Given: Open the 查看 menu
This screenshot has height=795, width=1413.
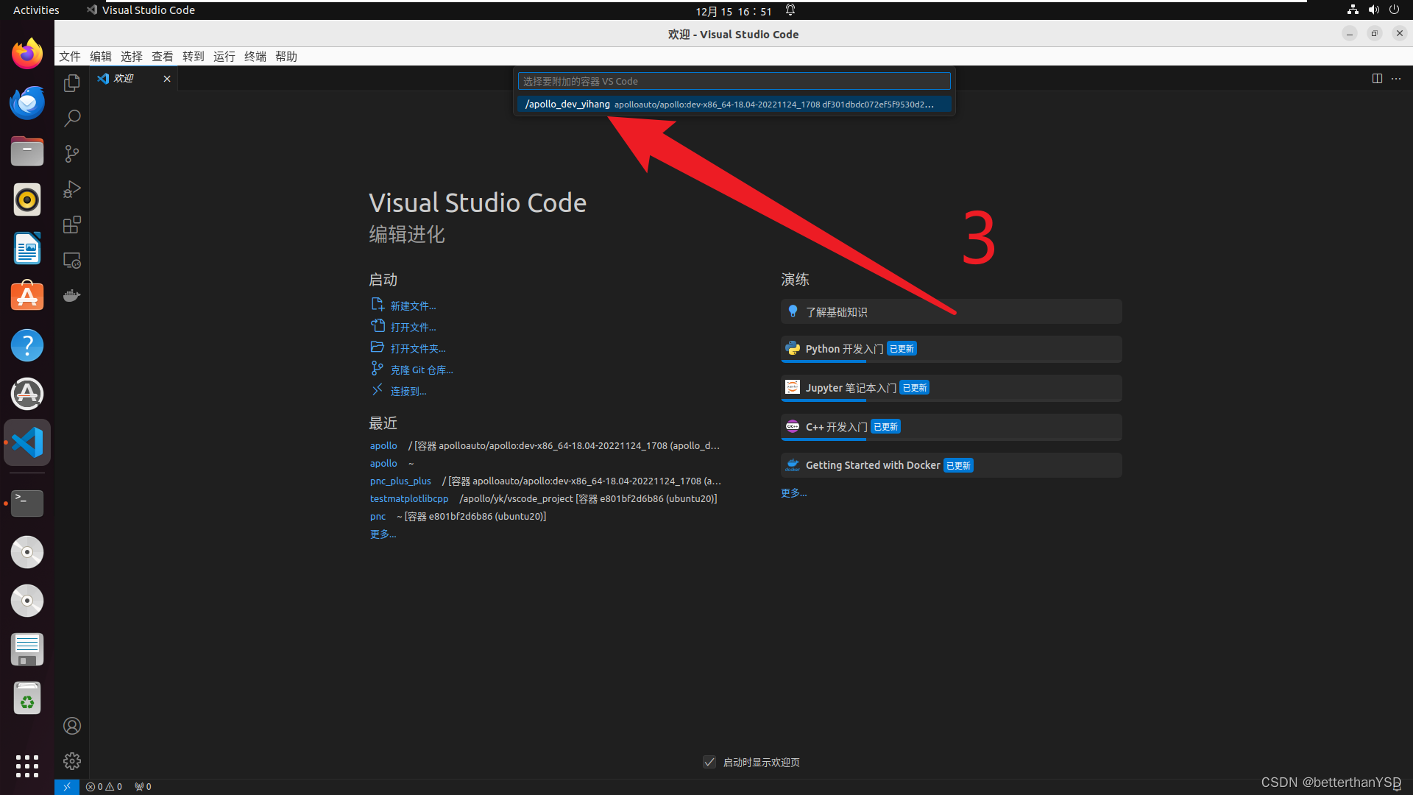Looking at the screenshot, I should coord(163,57).
